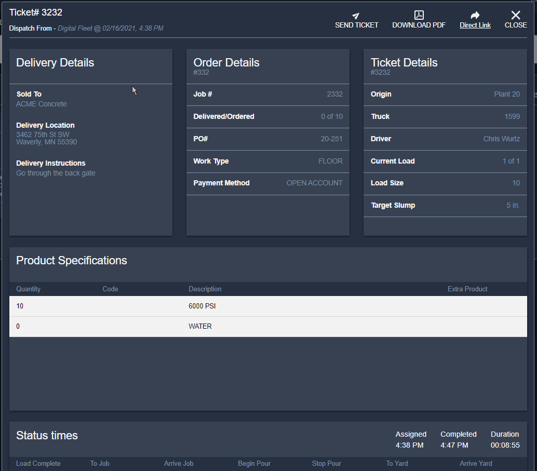
Task: Click the Code column header
Action: coord(110,289)
